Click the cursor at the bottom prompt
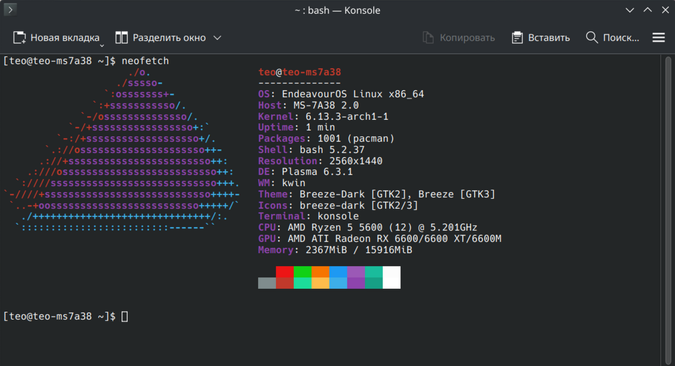Screen dimensions: 675x366 point(125,317)
